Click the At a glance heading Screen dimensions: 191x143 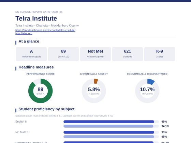[29, 41]
